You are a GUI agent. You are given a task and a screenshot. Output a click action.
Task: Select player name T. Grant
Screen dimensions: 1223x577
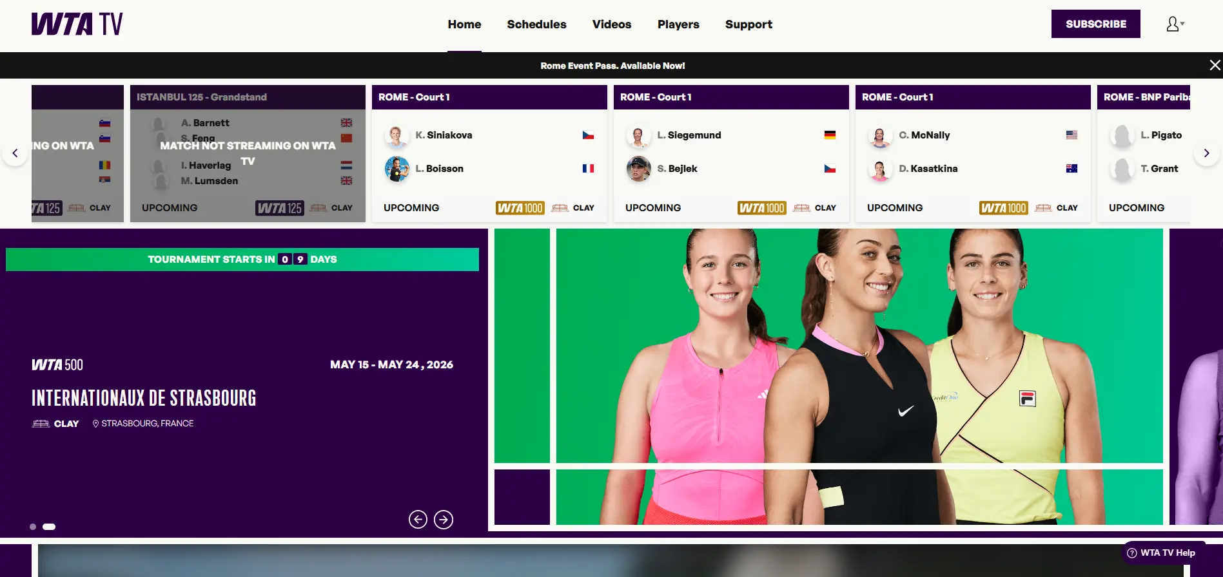coord(1159,169)
